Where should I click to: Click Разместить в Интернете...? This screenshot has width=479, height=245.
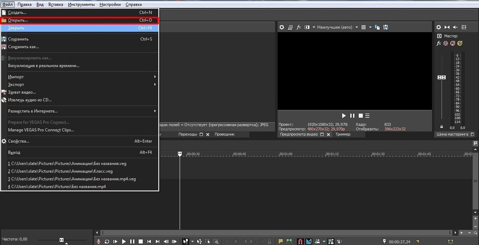tap(80, 111)
